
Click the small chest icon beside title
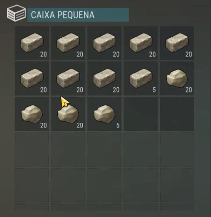pos(16,13)
